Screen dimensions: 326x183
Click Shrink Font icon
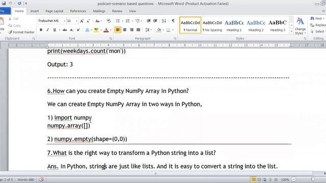(88, 21)
